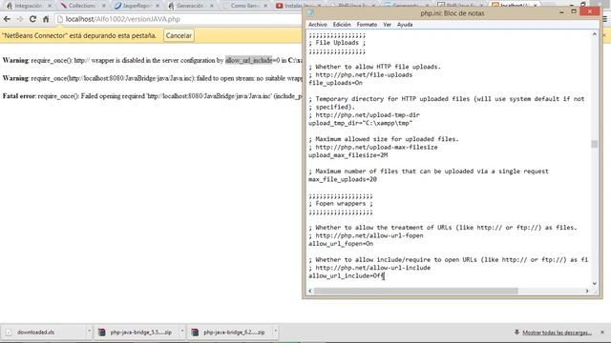Close the downloads bar

602,333
